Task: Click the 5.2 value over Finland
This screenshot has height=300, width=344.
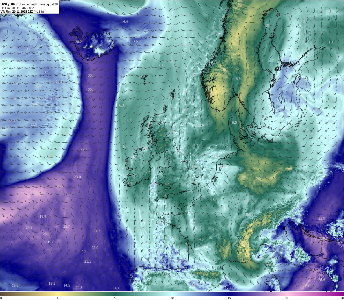Action: click(x=283, y=30)
